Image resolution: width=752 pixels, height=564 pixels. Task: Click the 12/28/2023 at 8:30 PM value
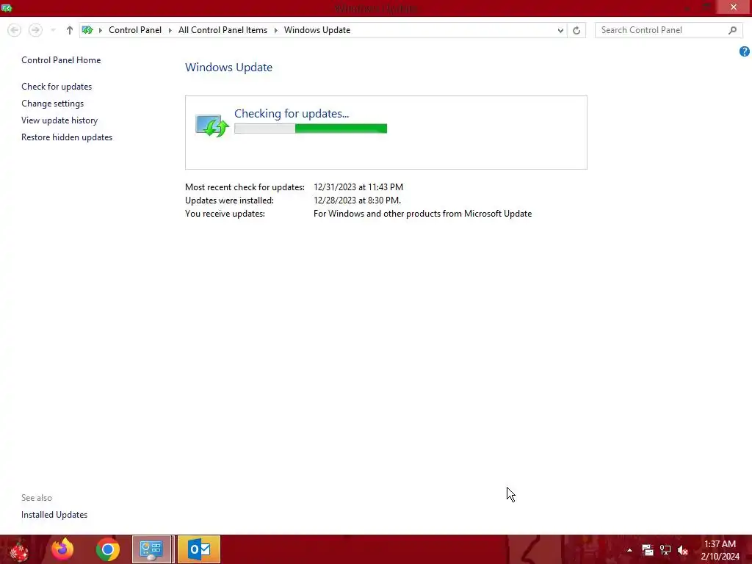(x=357, y=200)
